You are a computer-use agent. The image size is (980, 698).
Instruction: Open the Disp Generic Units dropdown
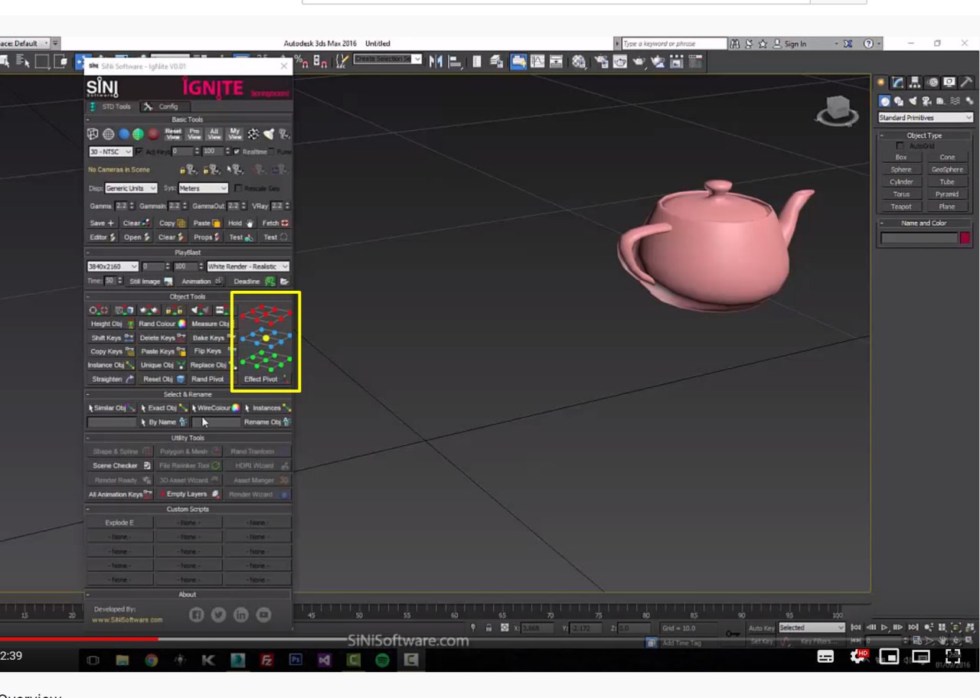pyautogui.click(x=131, y=188)
